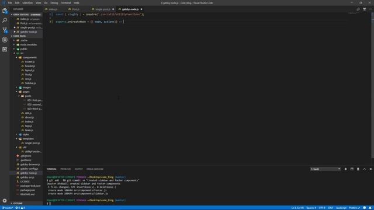Expand the public folder

(26, 49)
